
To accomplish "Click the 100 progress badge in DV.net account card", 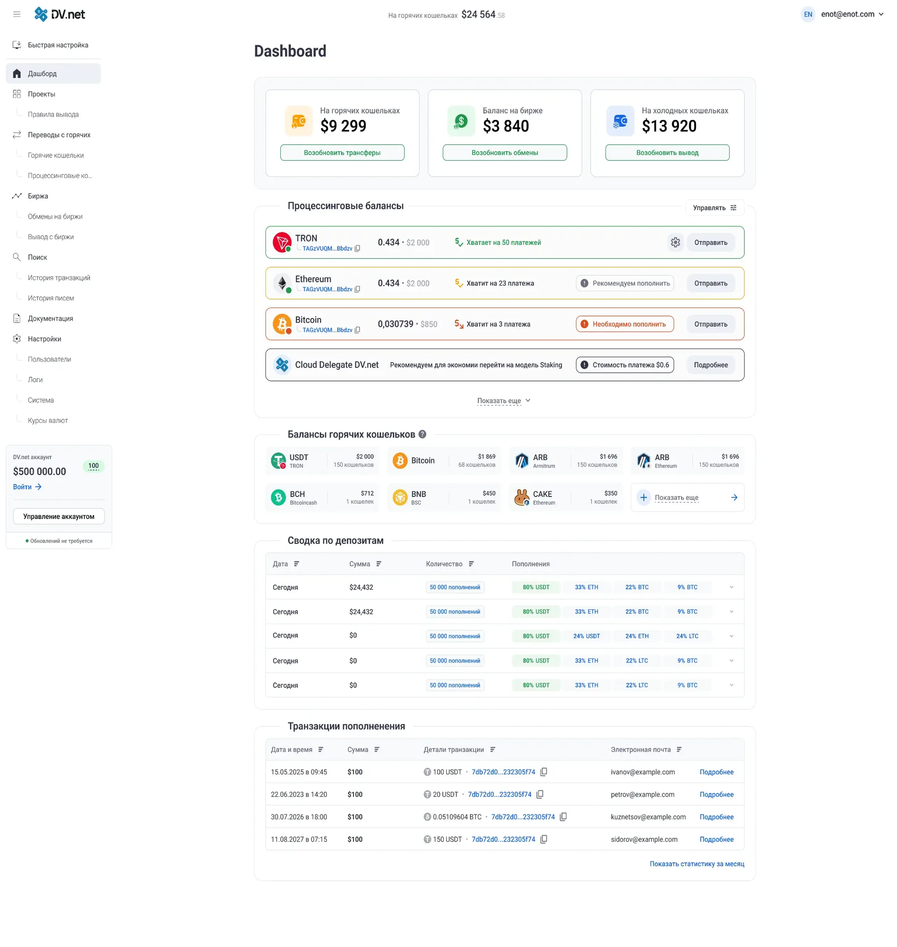I will click(94, 465).
